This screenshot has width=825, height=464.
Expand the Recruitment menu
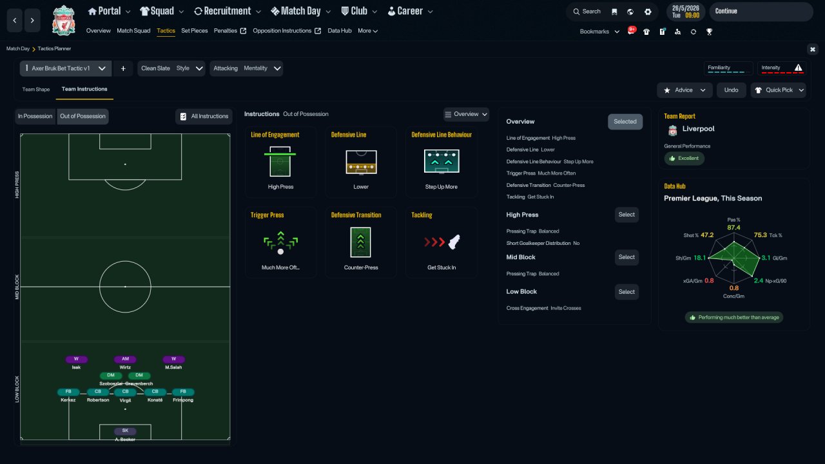tap(228, 11)
